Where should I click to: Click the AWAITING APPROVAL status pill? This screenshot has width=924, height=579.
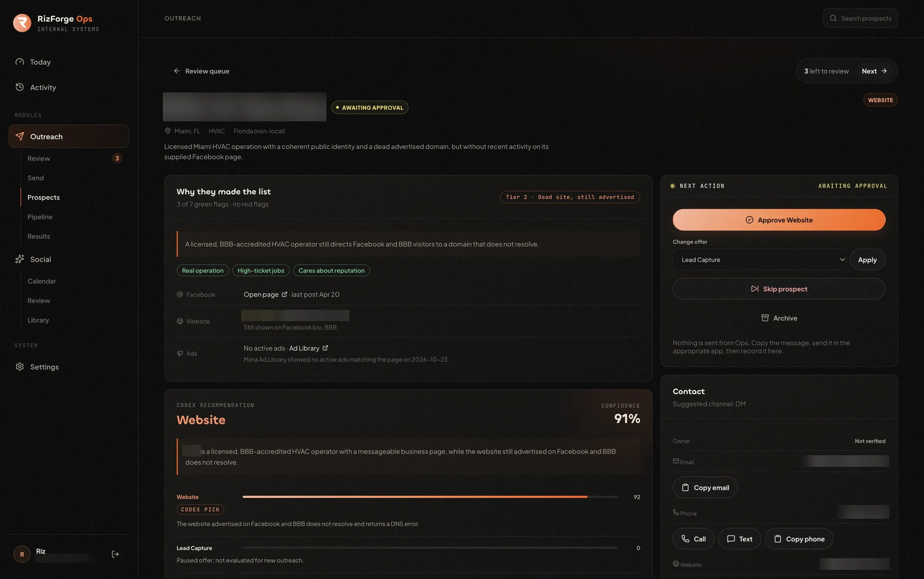click(370, 107)
